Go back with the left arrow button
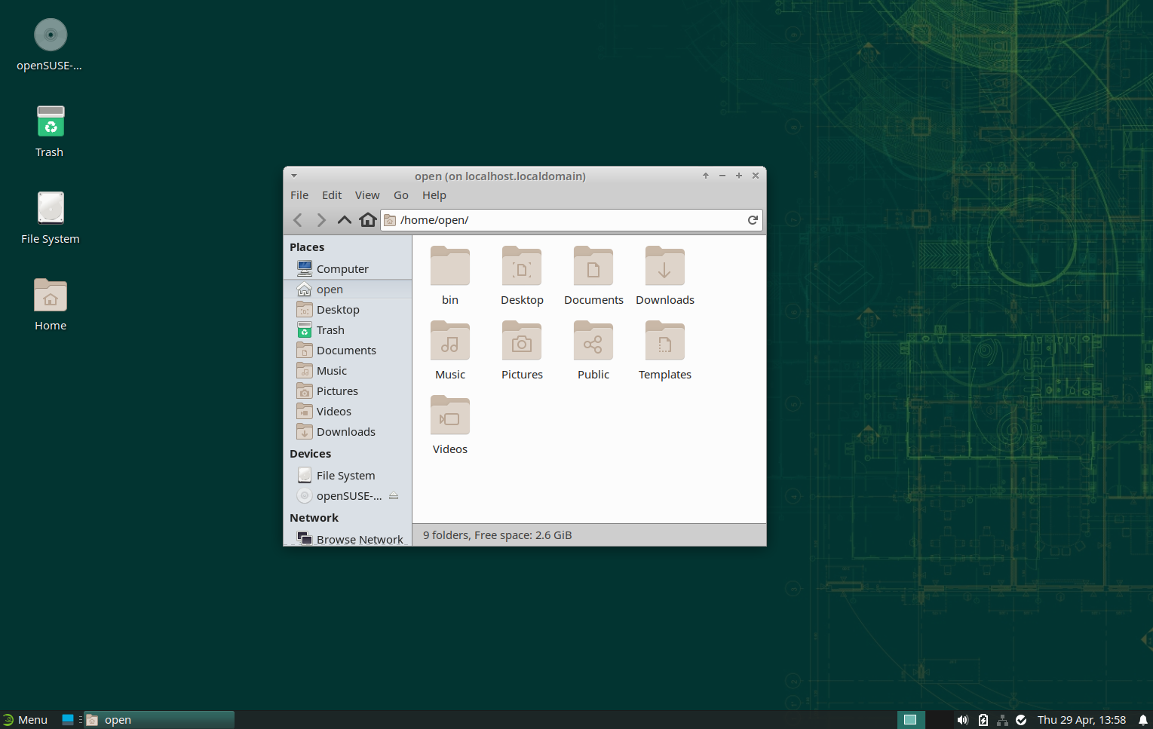The width and height of the screenshot is (1153, 729). 298,220
